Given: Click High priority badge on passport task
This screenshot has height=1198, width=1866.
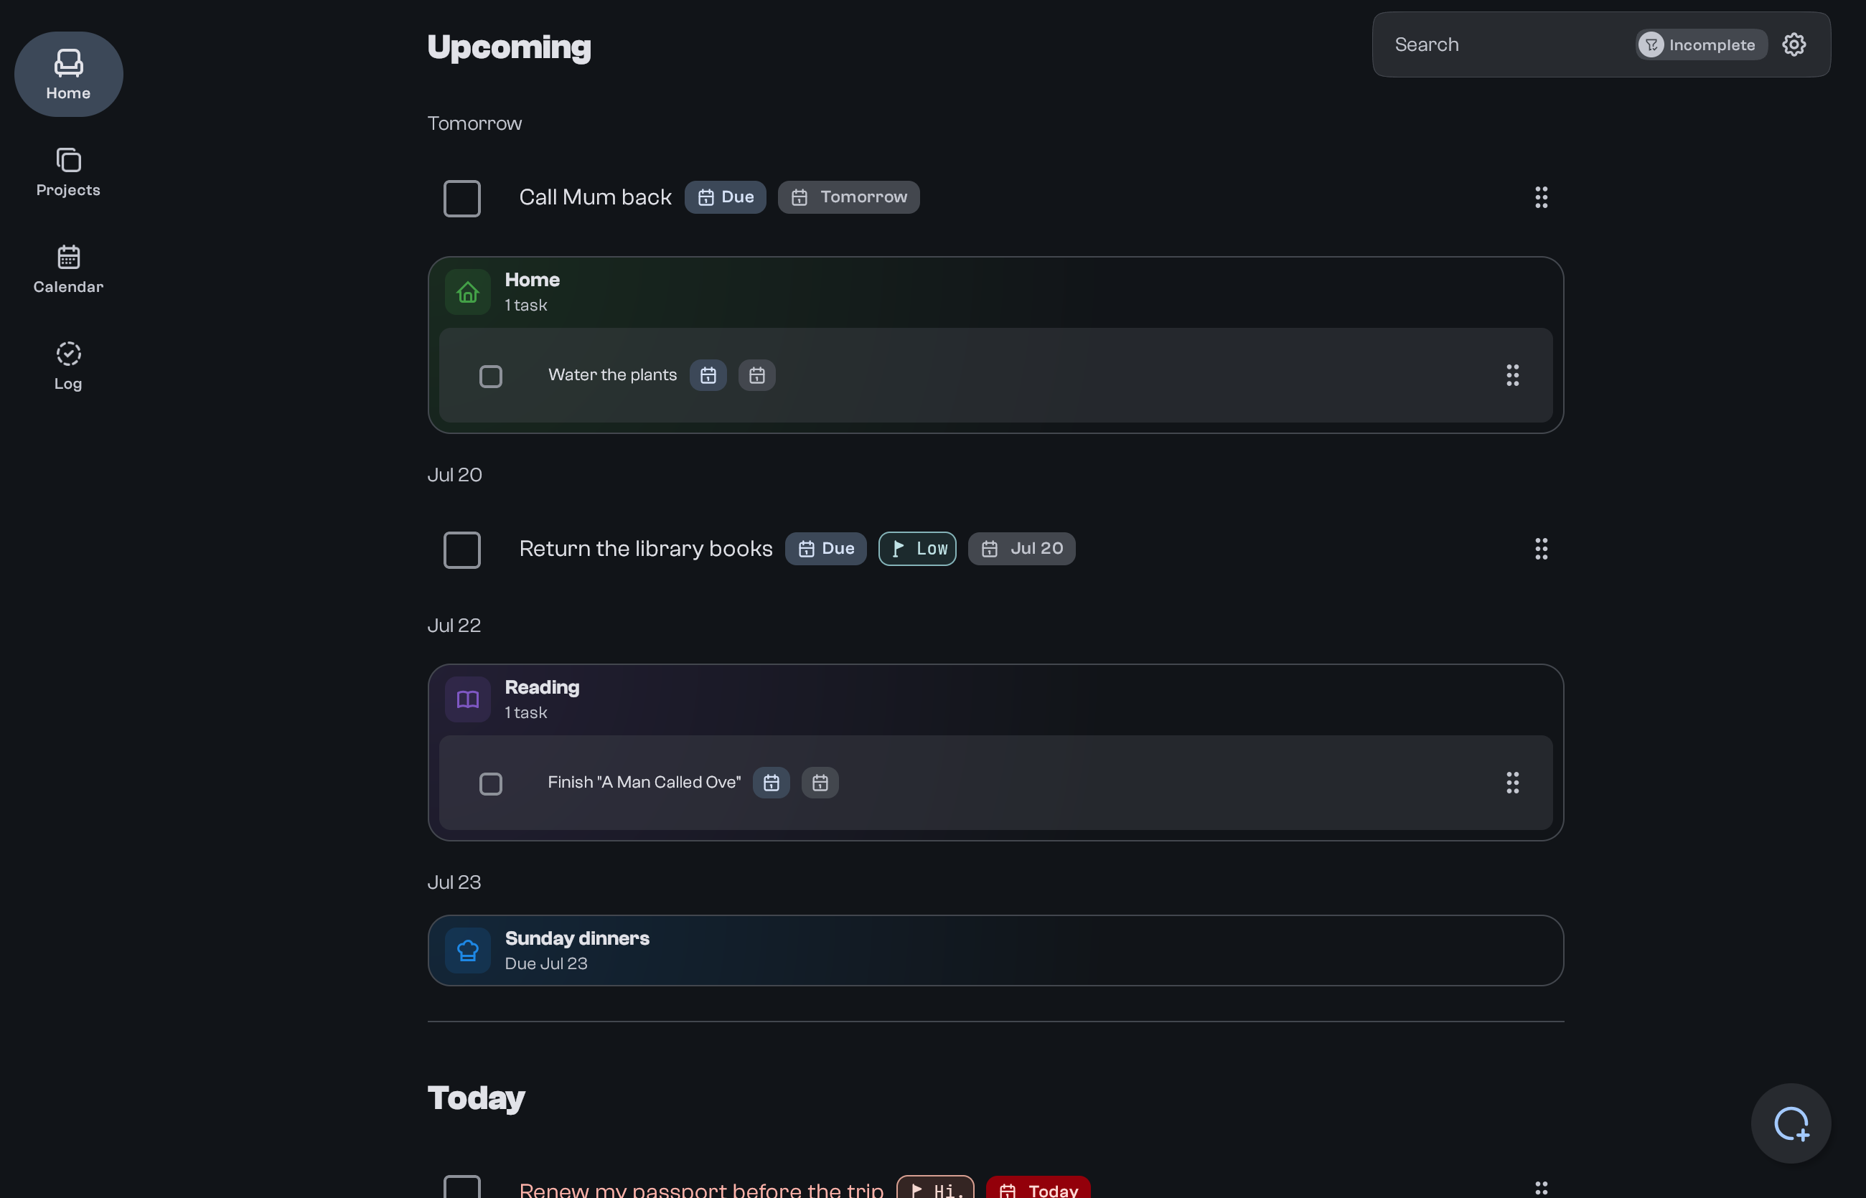Looking at the screenshot, I should 935,1188.
